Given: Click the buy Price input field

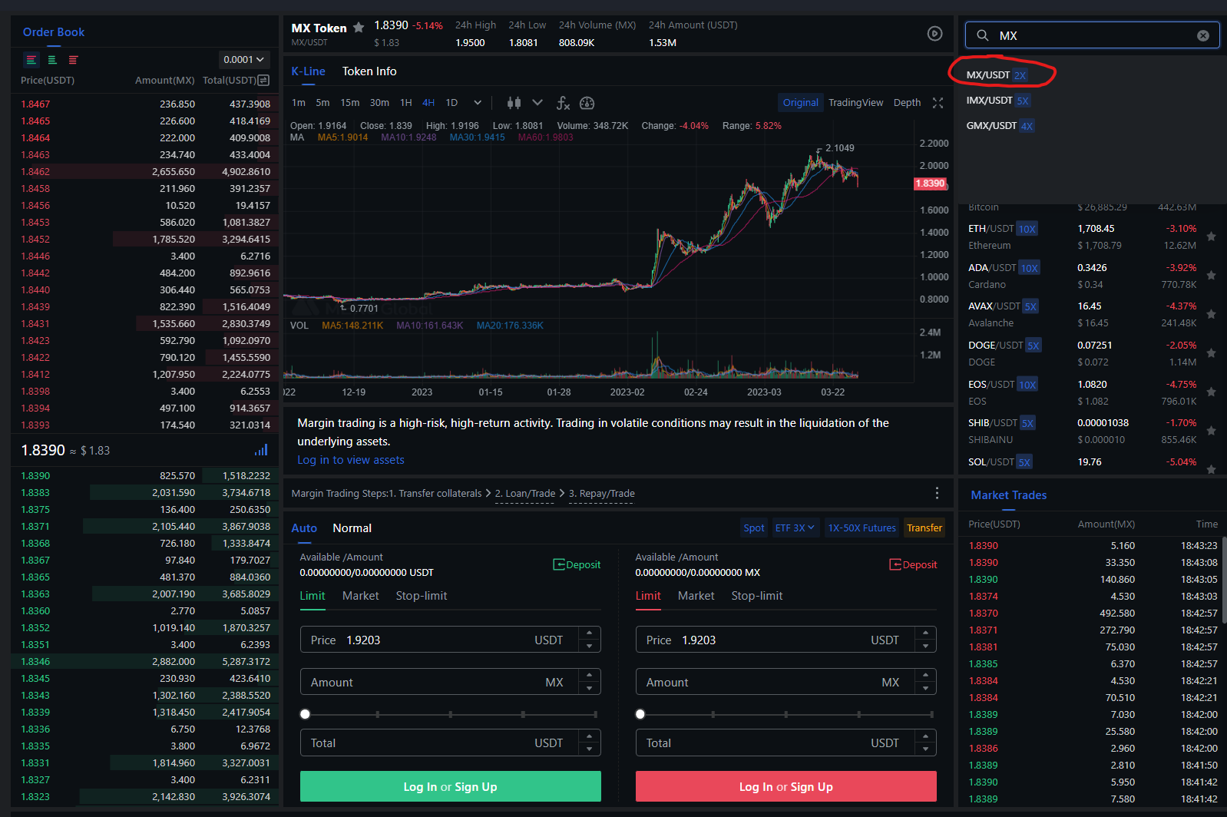Looking at the screenshot, I should pyautogui.click(x=450, y=640).
